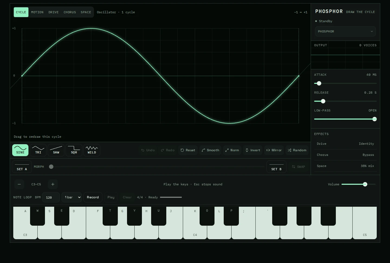Viewport: 390px width, 263px height.
Task: Open the Chorus effect row
Action: coord(345,155)
